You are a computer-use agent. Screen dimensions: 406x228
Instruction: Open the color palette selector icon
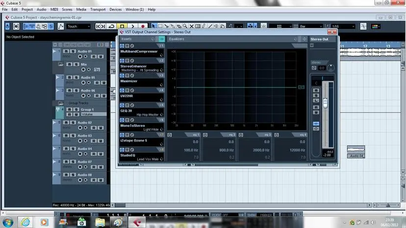(375, 26)
